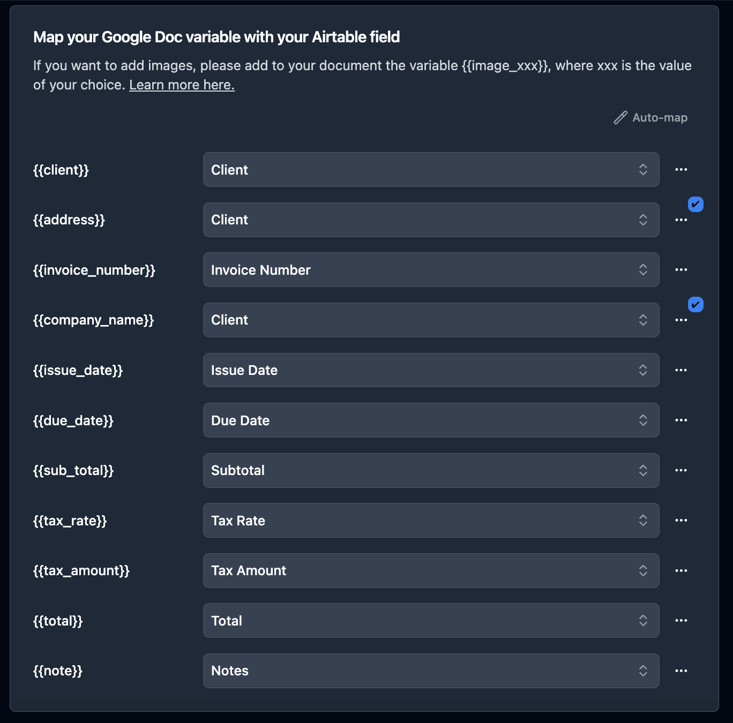Click the "Learn more here" link
The image size is (733, 723).
[x=182, y=85]
